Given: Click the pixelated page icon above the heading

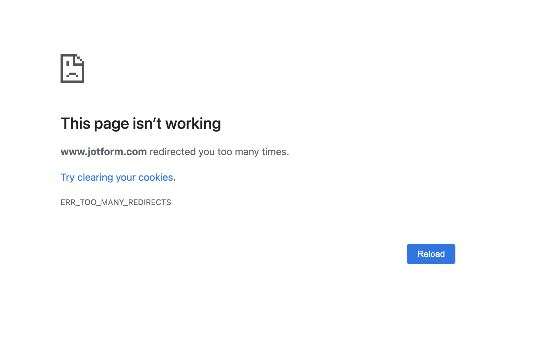Looking at the screenshot, I should coord(72,68).
